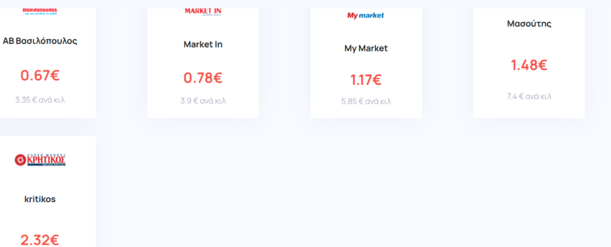Click the 0.67€ price
The image size is (611, 247).
(x=40, y=76)
